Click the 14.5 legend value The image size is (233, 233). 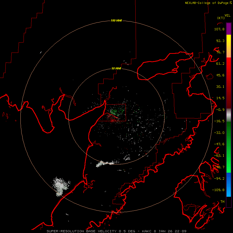pos(220,98)
